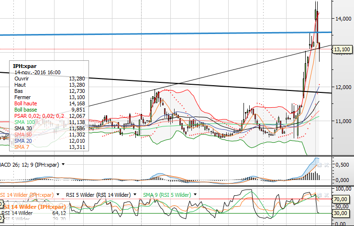Click Boll basse entry in tooltip
Image resolution: width=354 pixels, height=226 pixels.
26,109
